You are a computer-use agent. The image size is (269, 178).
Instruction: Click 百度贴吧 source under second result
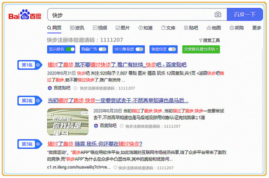108,126
